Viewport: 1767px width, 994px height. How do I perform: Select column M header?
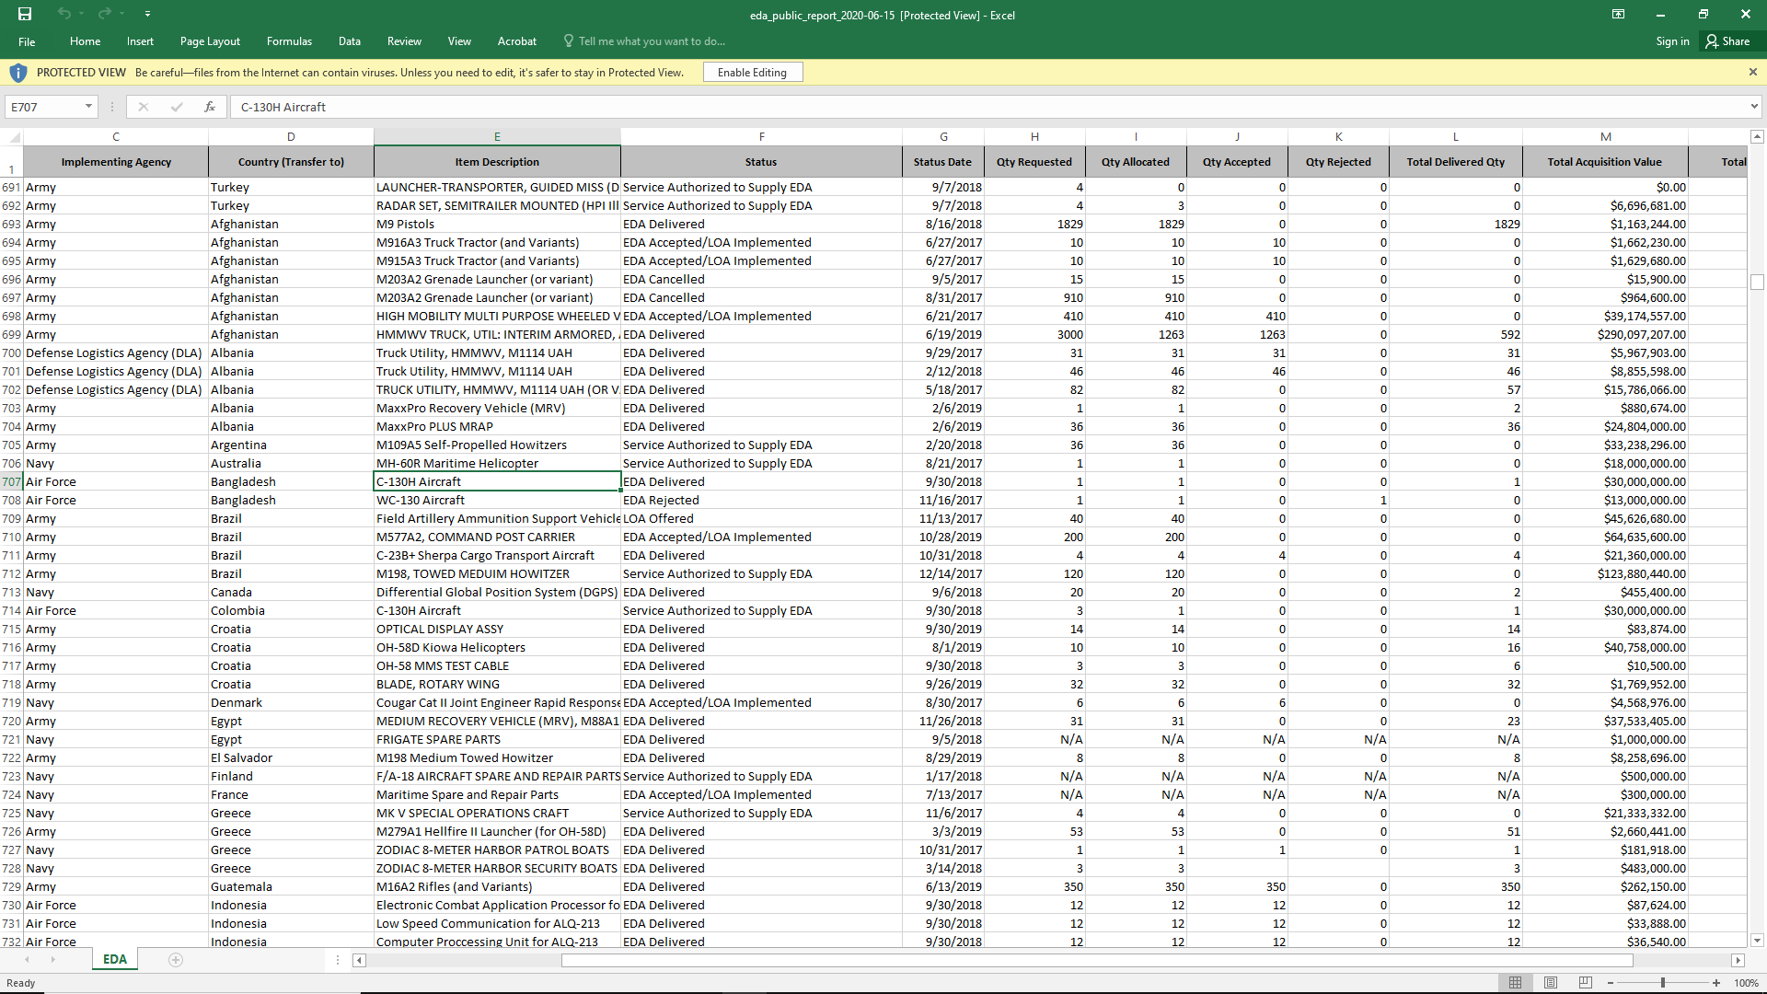1605,137
